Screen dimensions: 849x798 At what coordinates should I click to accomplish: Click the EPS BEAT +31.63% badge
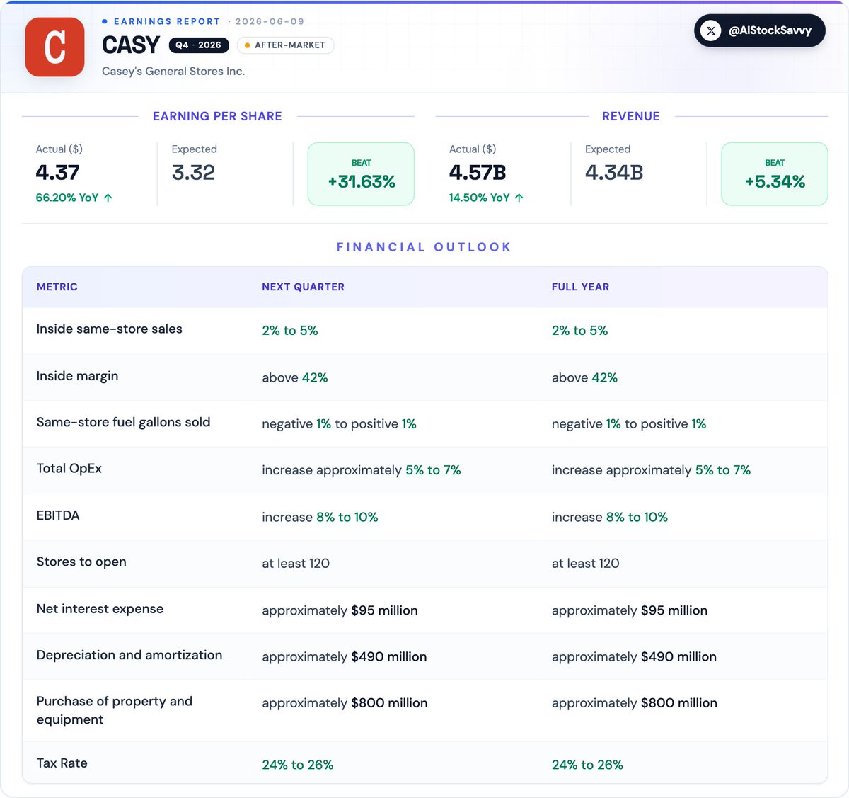click(x=361, y=174)
